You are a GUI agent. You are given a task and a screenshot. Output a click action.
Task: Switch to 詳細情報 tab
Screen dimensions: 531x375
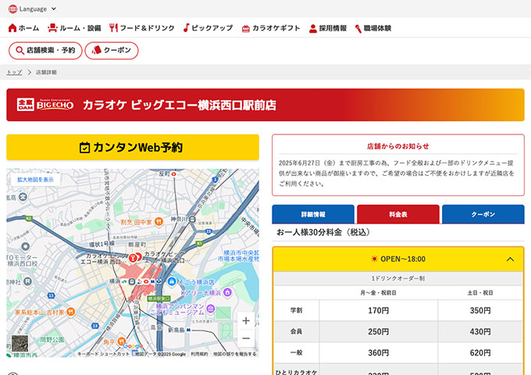(x=313, y=214)
